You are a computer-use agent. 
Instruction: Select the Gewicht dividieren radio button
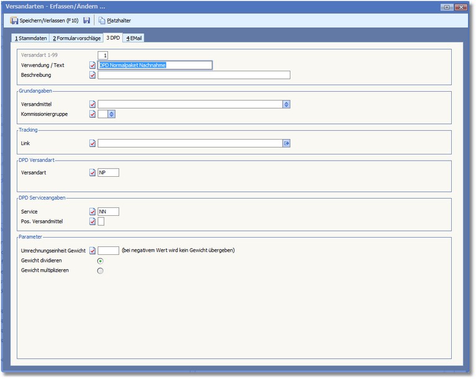coord(101,261)
